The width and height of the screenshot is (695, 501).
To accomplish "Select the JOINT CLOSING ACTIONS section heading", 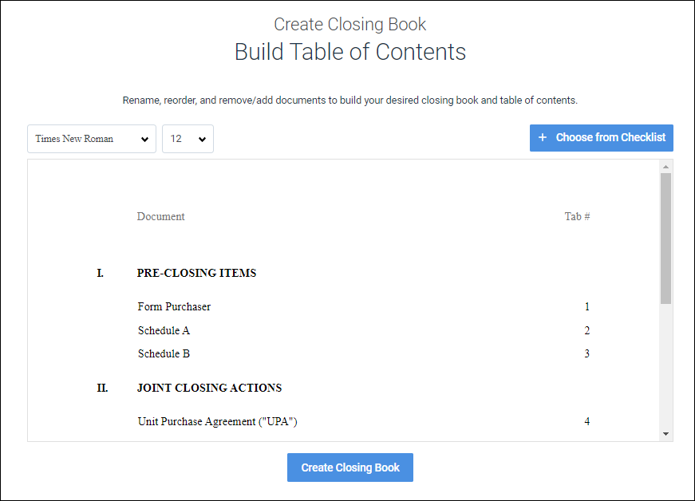I will pos(209,388).
